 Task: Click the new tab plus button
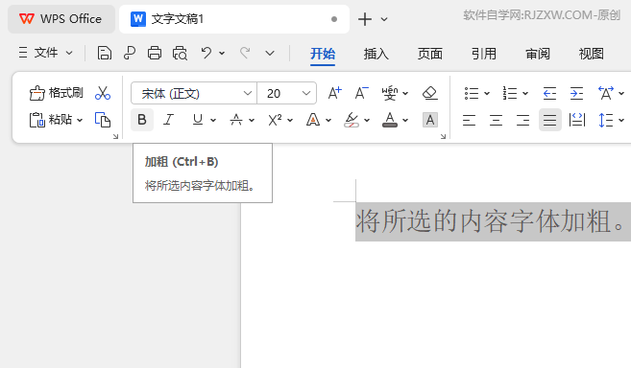(x=365, y=19)
